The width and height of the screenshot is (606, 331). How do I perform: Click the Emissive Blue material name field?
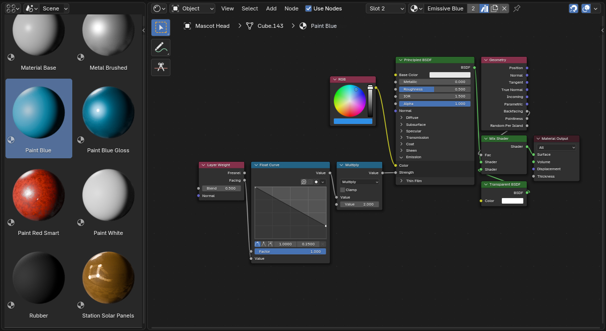pos(446,8)
